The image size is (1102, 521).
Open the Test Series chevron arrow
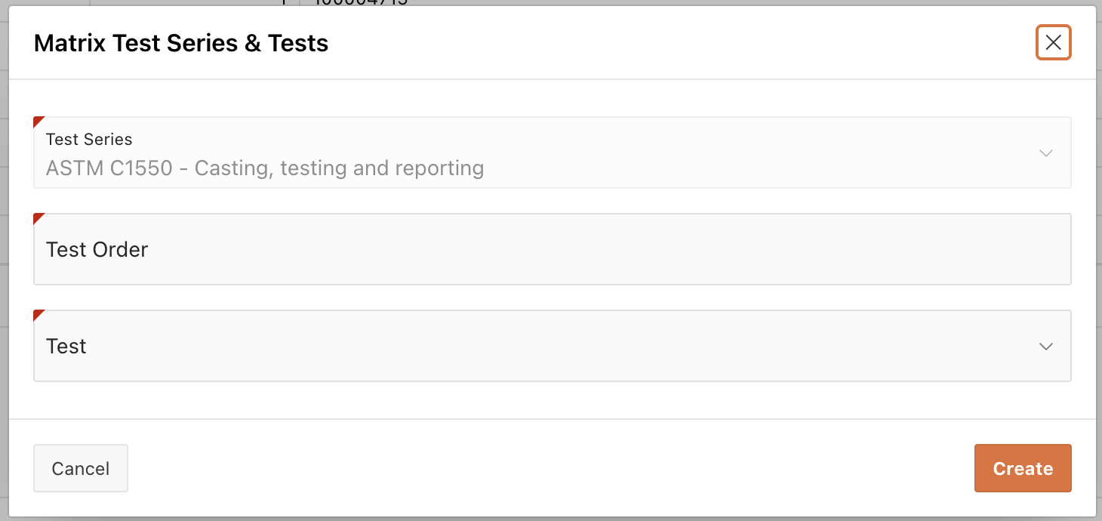1045,153
